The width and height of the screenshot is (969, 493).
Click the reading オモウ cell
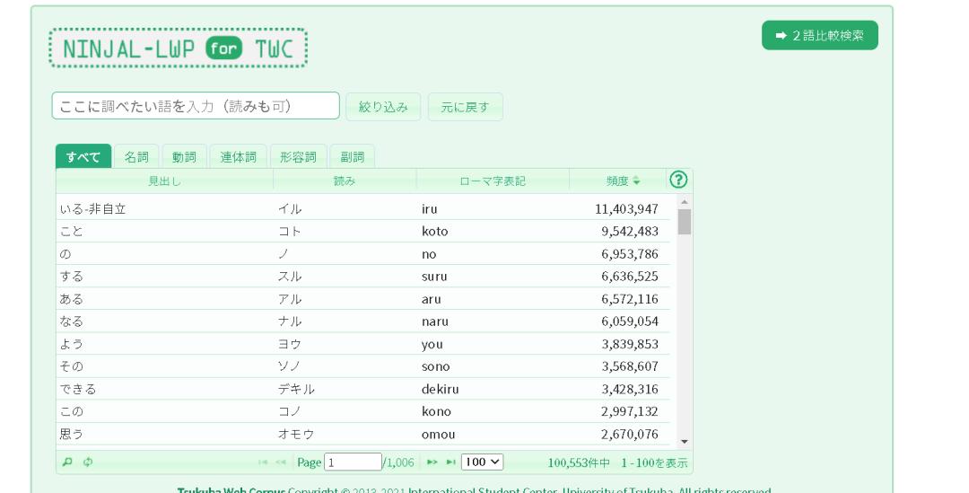tap(296, 435)
